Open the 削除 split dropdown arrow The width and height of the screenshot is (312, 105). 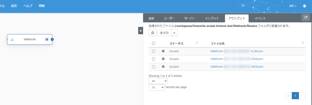pyautogui.click(x=174, y=33)
